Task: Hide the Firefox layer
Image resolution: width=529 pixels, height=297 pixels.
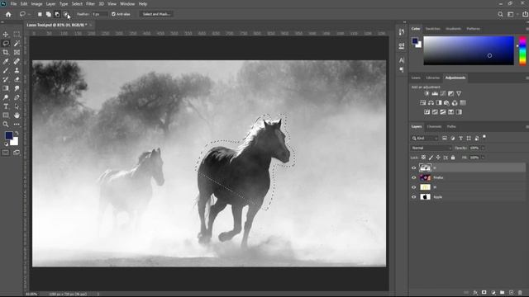Action: coord(413,177)
